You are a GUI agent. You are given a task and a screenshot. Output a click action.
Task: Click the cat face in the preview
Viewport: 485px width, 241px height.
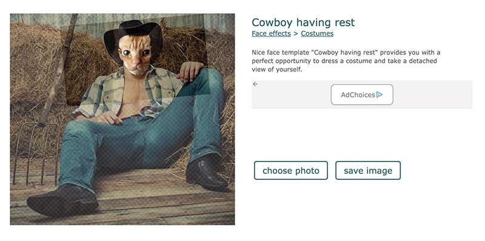tap(136, 55)
